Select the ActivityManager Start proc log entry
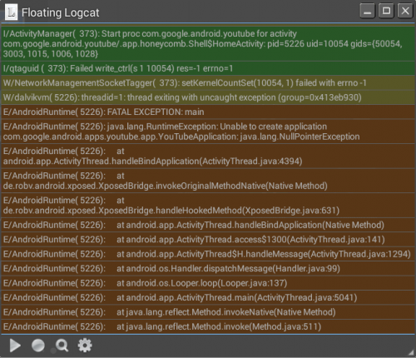 pos(208,43)
